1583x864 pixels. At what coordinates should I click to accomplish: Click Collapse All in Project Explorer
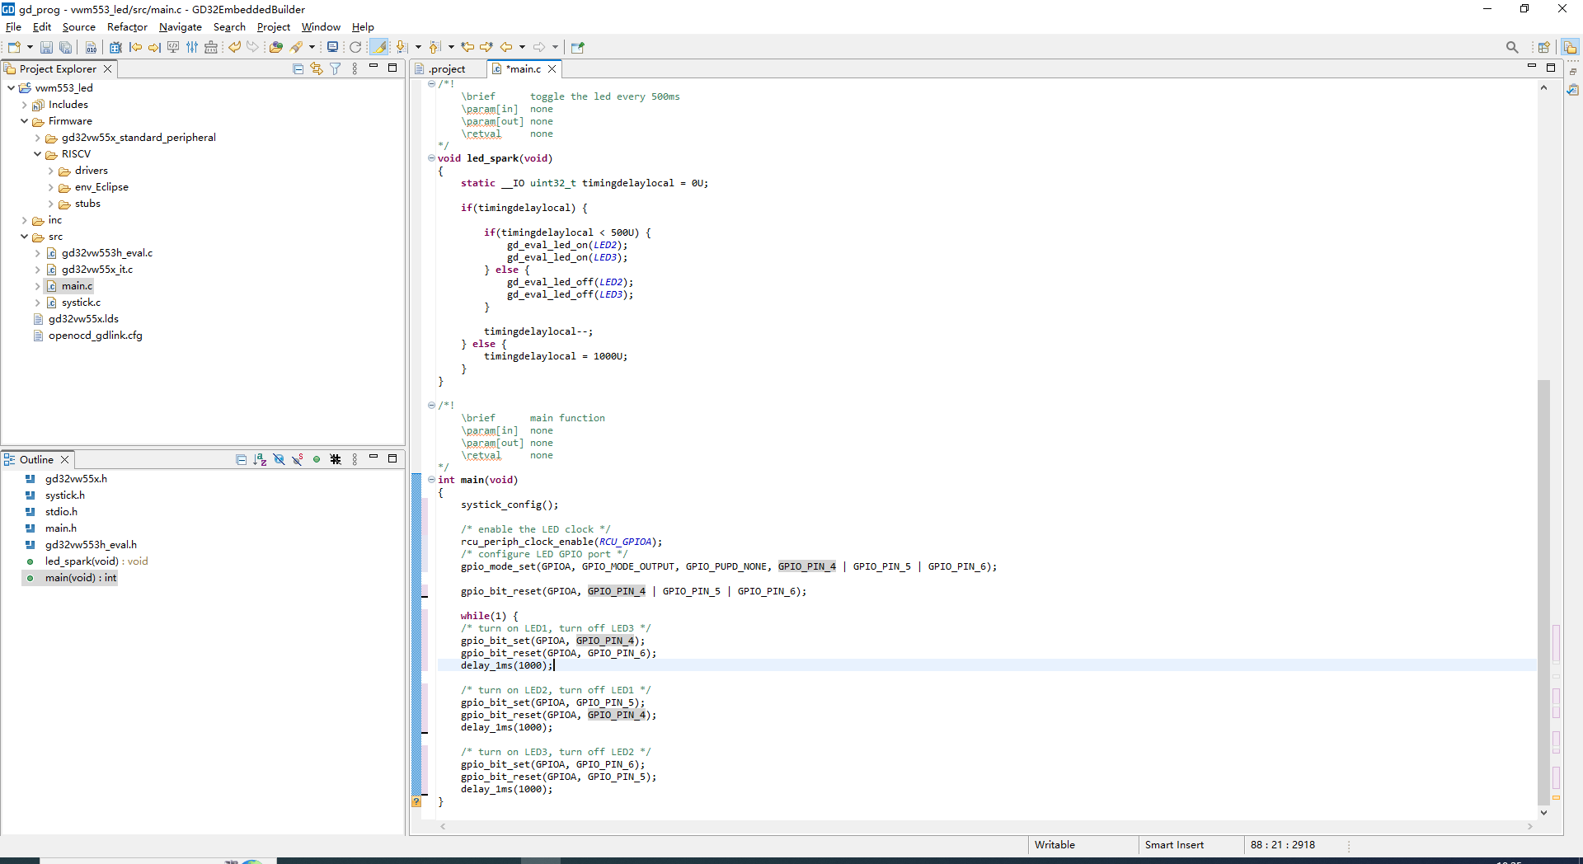(x=298, y=69)
